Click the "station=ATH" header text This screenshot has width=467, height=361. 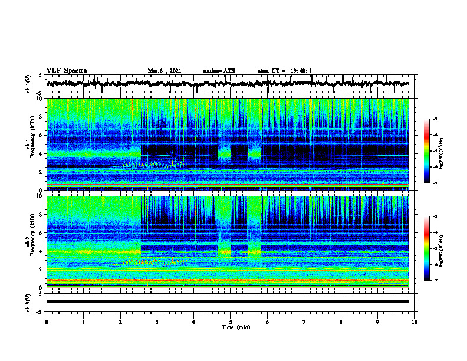219,71
